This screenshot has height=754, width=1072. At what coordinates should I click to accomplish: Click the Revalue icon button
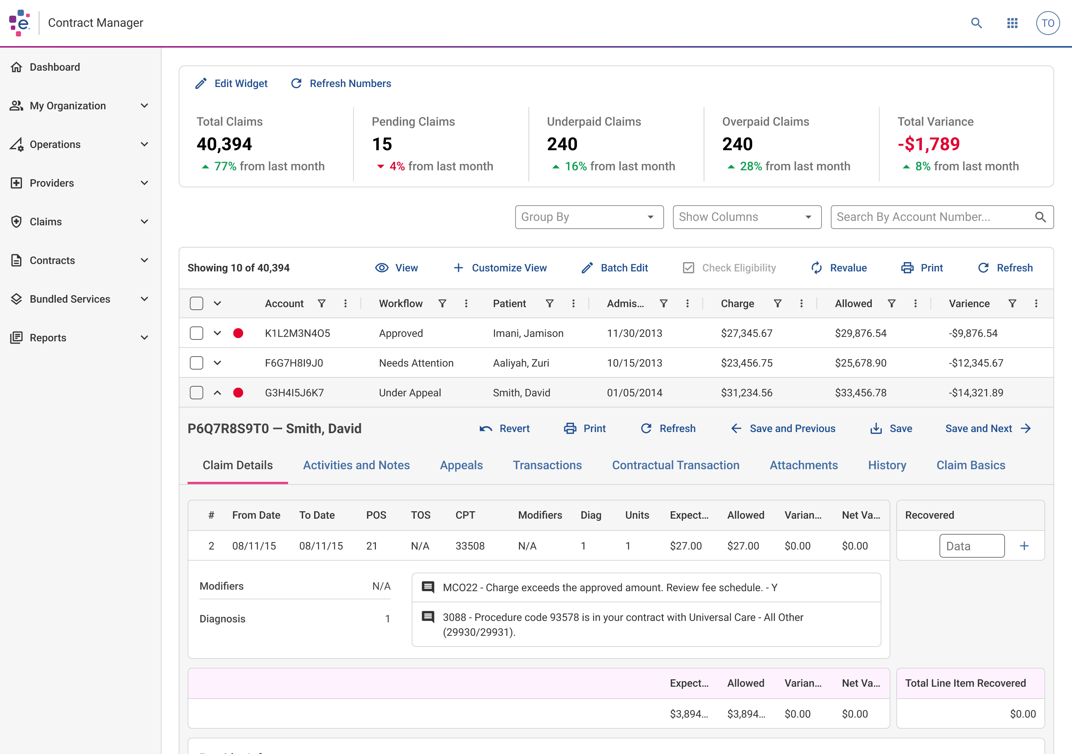point(817,268)
